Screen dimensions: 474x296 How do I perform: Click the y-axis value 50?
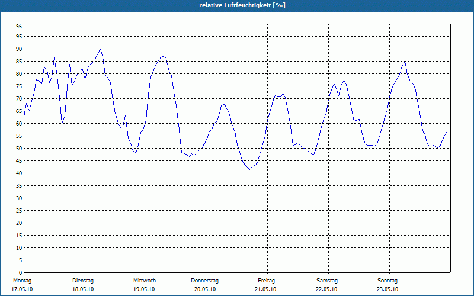coord(19,149)
